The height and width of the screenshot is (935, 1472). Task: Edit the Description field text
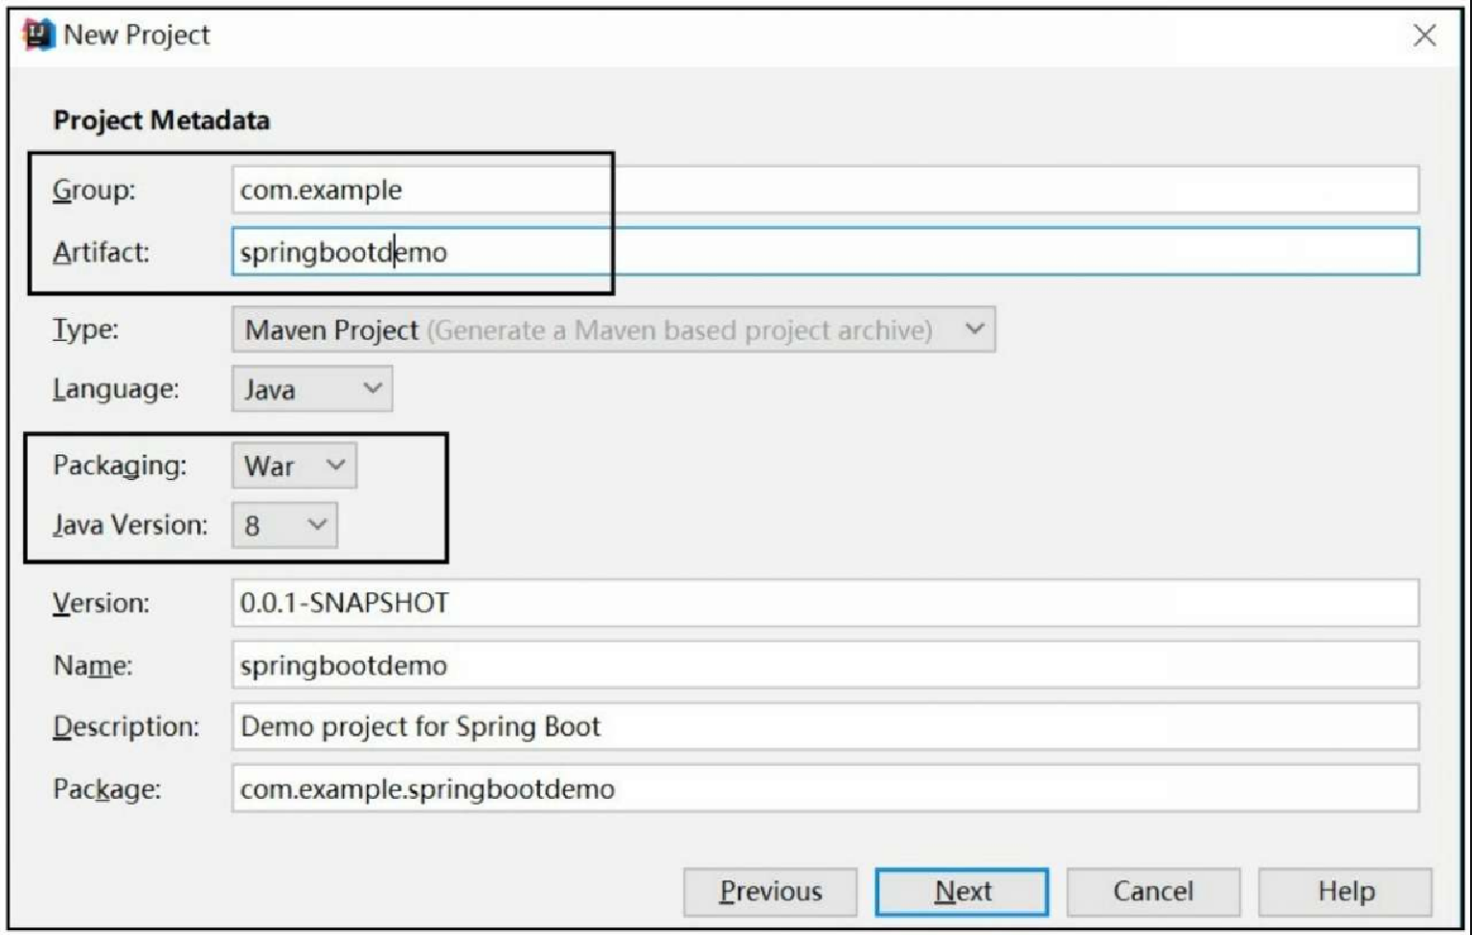pos(825,726)
